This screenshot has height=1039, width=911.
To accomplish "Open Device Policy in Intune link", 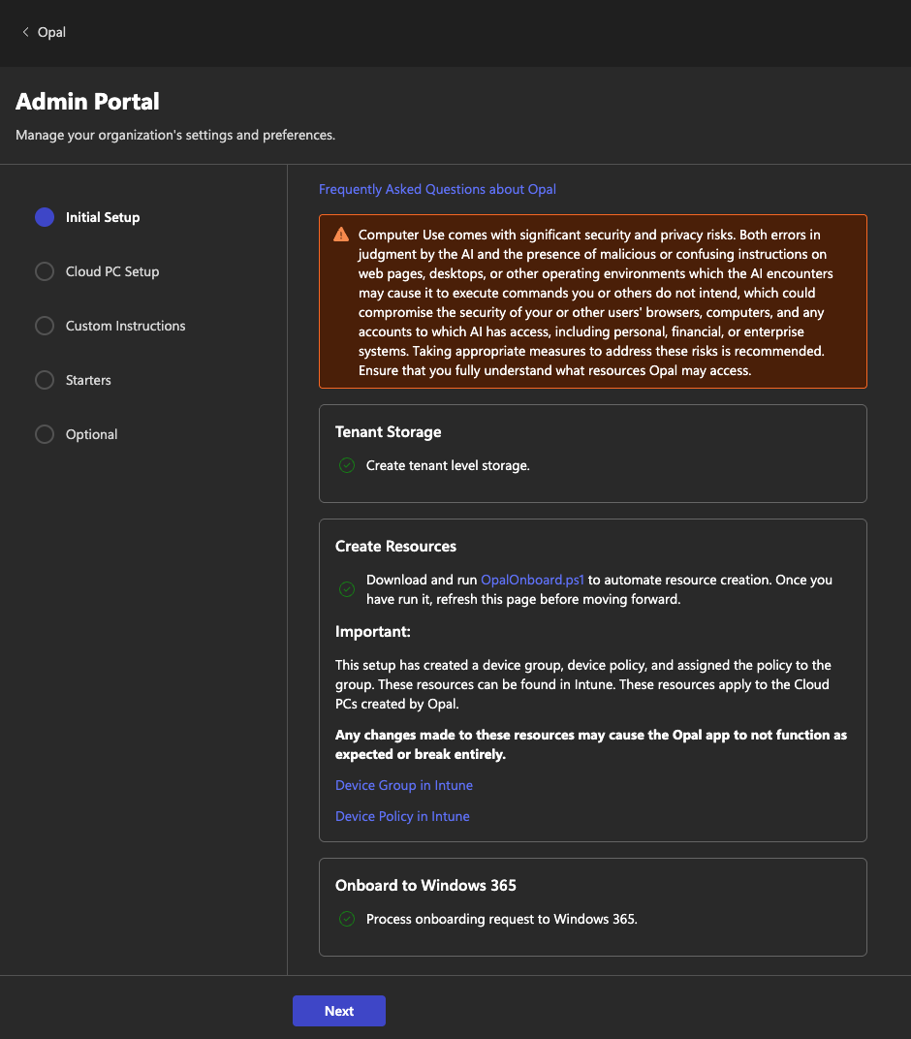I will pos(402,816).
